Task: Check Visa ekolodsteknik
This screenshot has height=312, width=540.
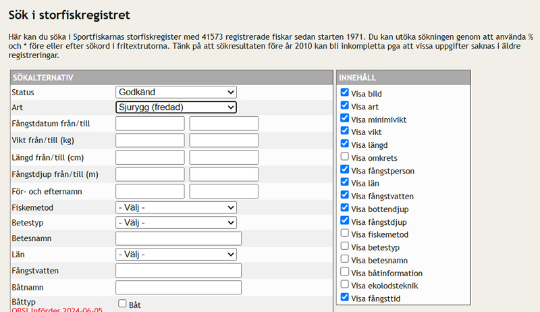Action: point(345,284)
